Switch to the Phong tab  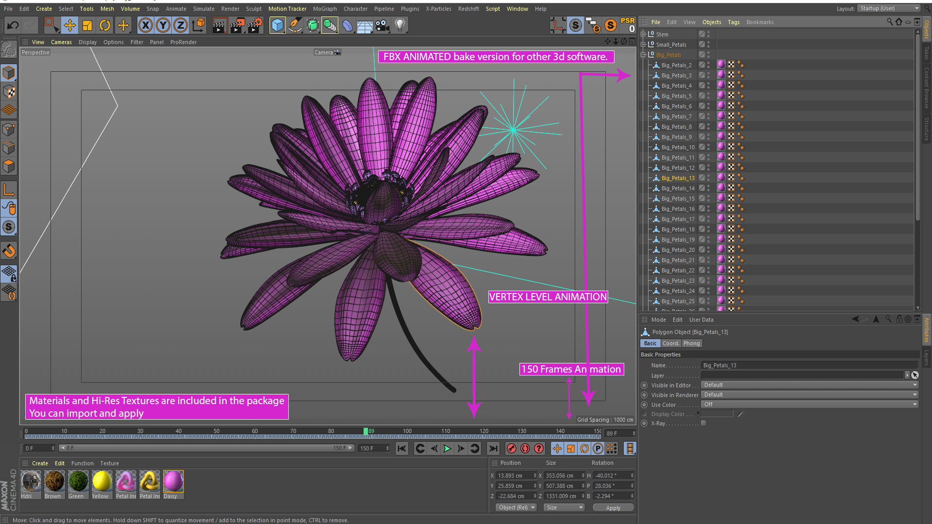[x=692, y=343]
